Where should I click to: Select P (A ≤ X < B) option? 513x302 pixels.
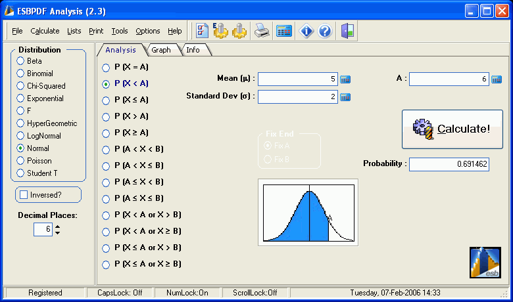coord(133,182)
